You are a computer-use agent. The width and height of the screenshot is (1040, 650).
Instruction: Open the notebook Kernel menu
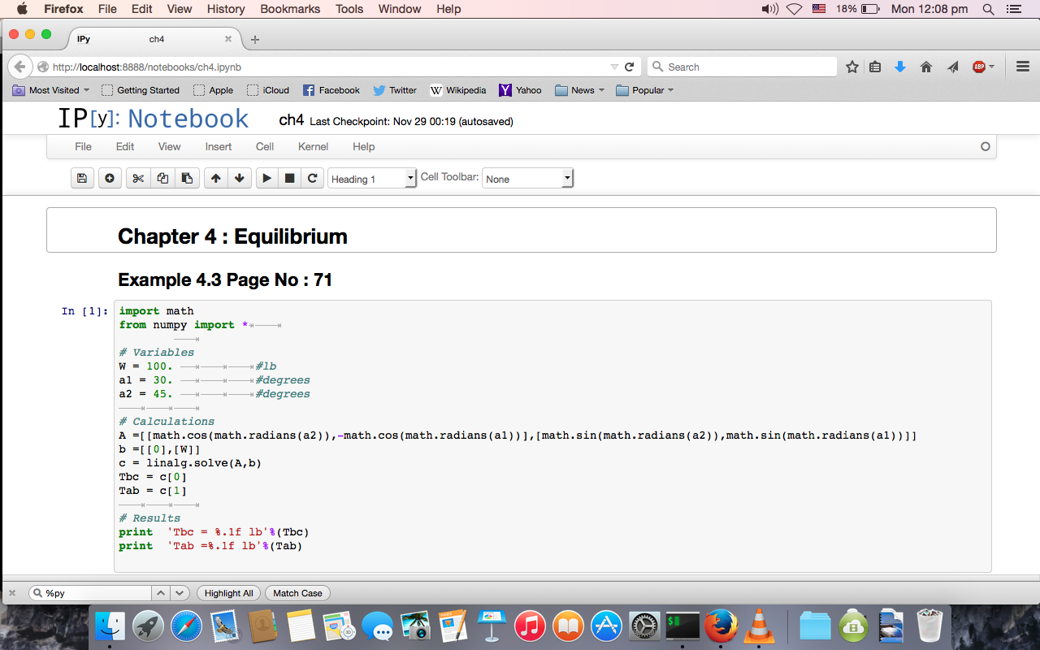click(x=313, y=146)
